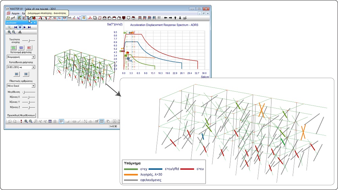Screen dimensions: 338x190
Task: Zoom out with the pushover panel magnifier
Action: pyautogui.click(x=14, y=32)
